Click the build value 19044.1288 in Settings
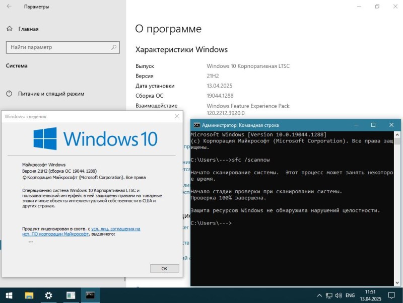The height and width of the screenshot is (303, 403). (x=220, y=96)
